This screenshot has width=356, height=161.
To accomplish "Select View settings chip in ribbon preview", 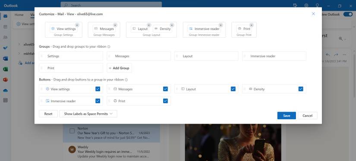I will 63,29.
